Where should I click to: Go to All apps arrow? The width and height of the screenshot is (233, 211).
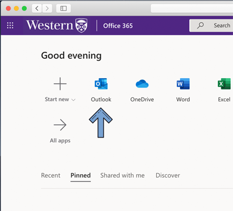pos(60,125)
